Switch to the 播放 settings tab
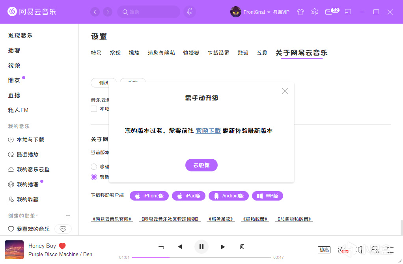The width and height of the screenshot is (403, 264). tap(134, 53)
